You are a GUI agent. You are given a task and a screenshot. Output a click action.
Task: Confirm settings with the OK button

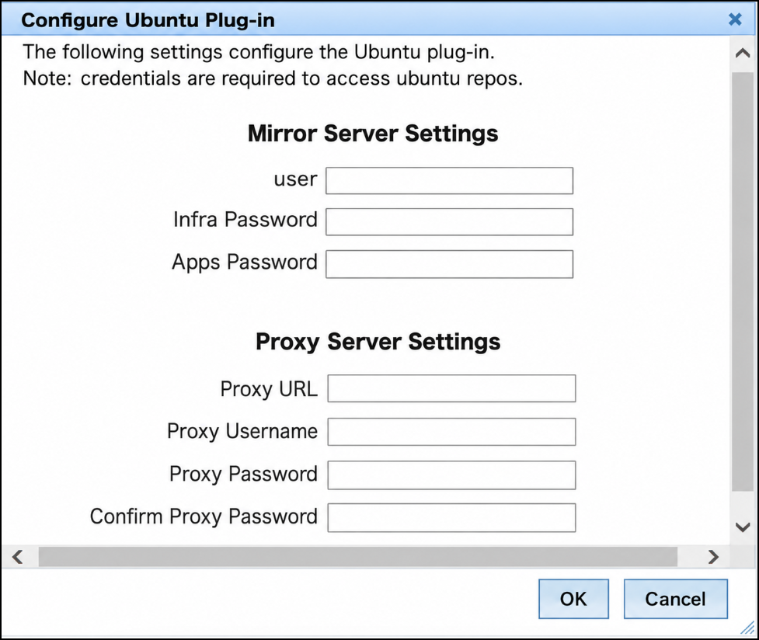click(x=573, y=599)
